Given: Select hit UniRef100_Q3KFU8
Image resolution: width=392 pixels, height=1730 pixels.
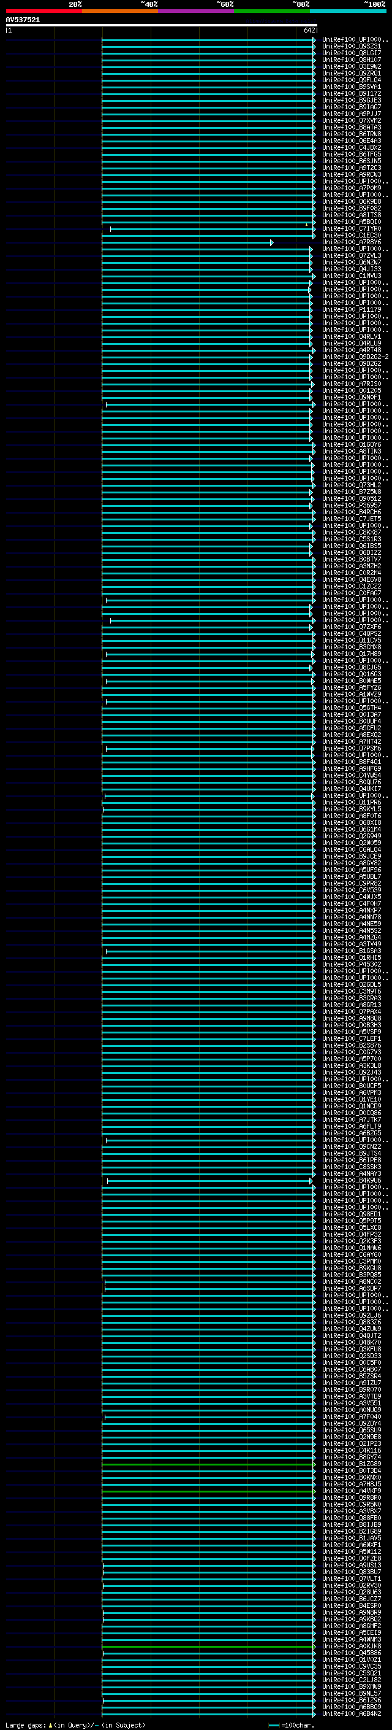Looking at the screenshot, I should (351, 1348).
